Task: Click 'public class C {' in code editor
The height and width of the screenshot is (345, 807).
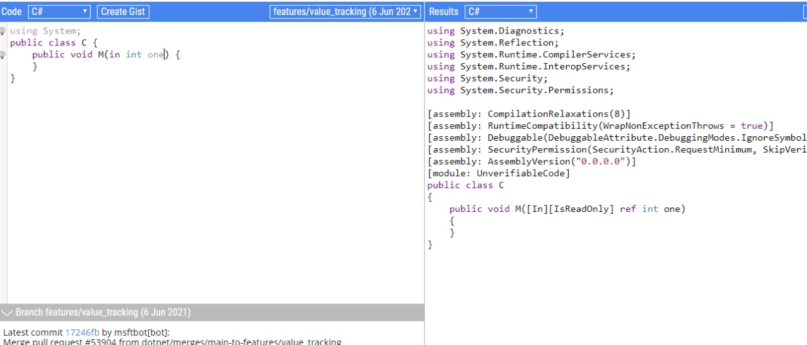Action: click(x=54, y=43)
